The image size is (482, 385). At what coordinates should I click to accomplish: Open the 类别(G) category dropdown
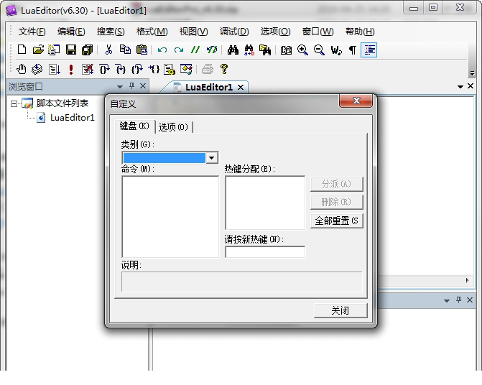pyautogui.click(x=211, y=157)
